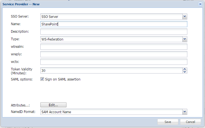
Task: Open the SSO Server dropdown arrow
Action: [x=185, y=17]
